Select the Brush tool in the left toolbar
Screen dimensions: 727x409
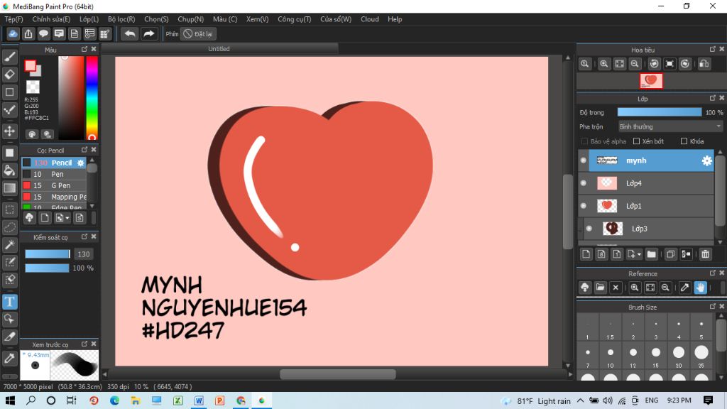pyautogui.click(x=10, y=57)
